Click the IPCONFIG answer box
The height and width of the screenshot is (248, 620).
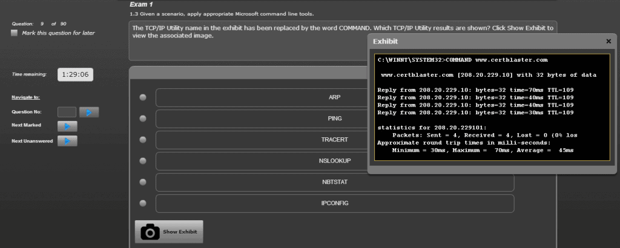334,203
